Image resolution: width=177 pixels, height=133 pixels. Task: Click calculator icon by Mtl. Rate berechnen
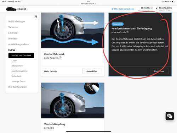112,9
